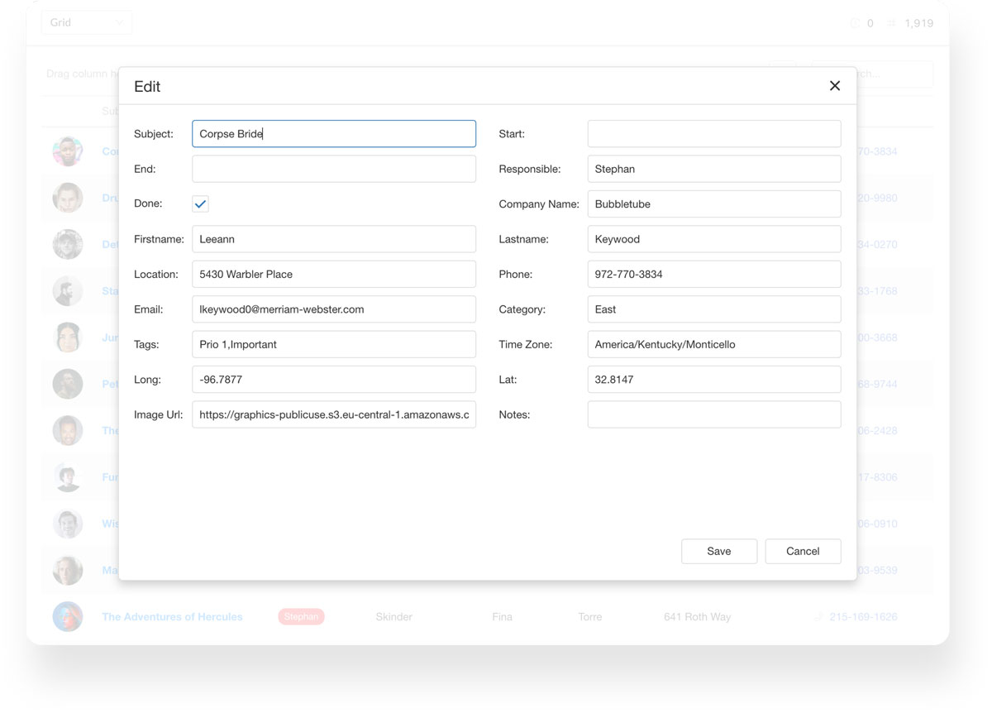This screenshot has width=992, height=713.
Task: Click the phone icon beside 215-169-1626
Action: point(818,616)
